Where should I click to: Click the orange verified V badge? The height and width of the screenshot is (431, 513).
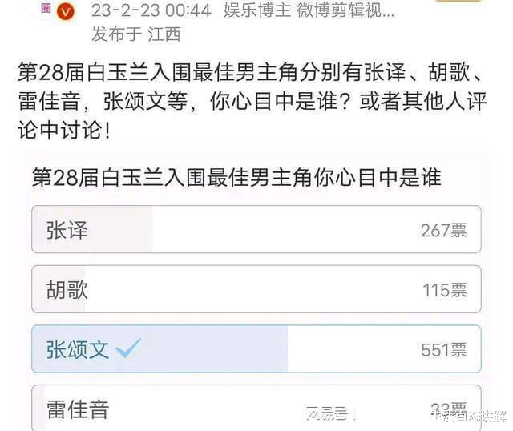tap(66, 12)
